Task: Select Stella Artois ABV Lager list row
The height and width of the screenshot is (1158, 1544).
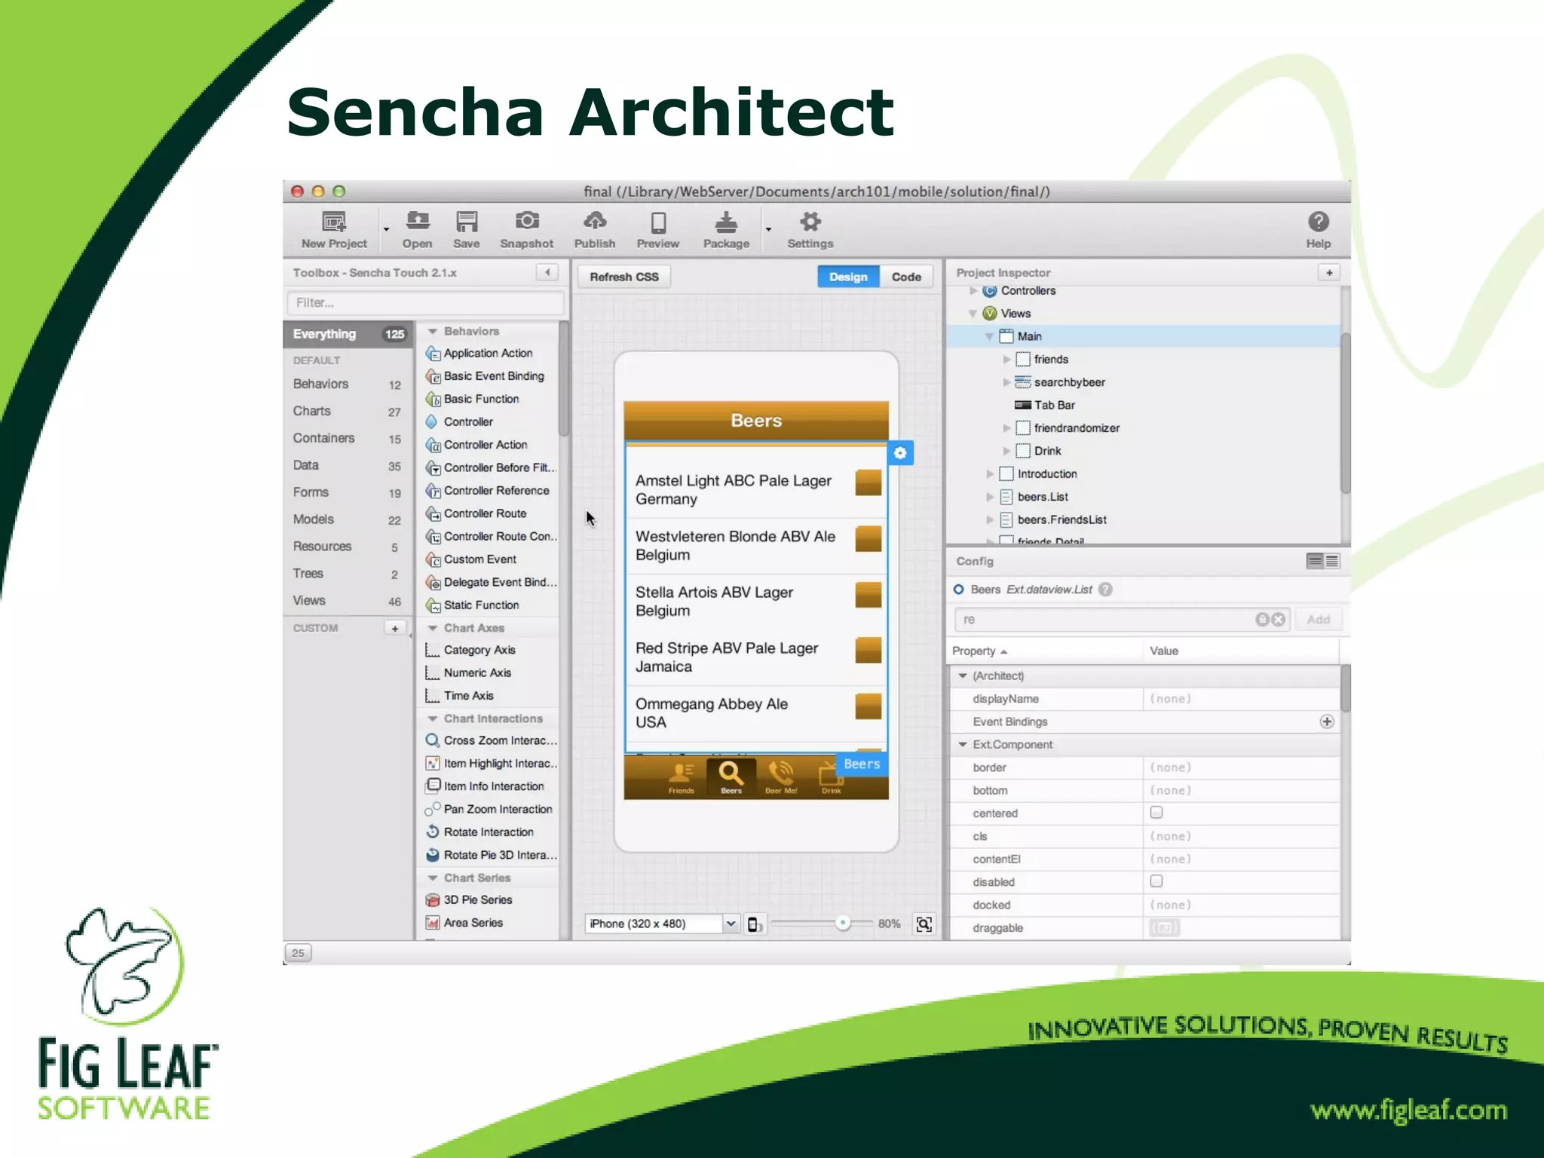Action: click(756, 602)
